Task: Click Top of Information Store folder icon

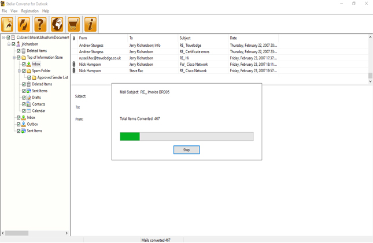Action: coord(24,58)
